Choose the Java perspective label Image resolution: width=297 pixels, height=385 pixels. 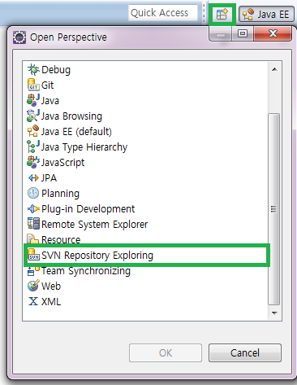(50, 101)
